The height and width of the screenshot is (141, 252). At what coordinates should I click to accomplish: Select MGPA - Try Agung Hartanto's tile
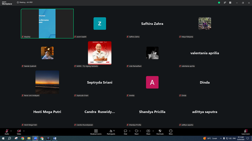(x=100, y=53)
